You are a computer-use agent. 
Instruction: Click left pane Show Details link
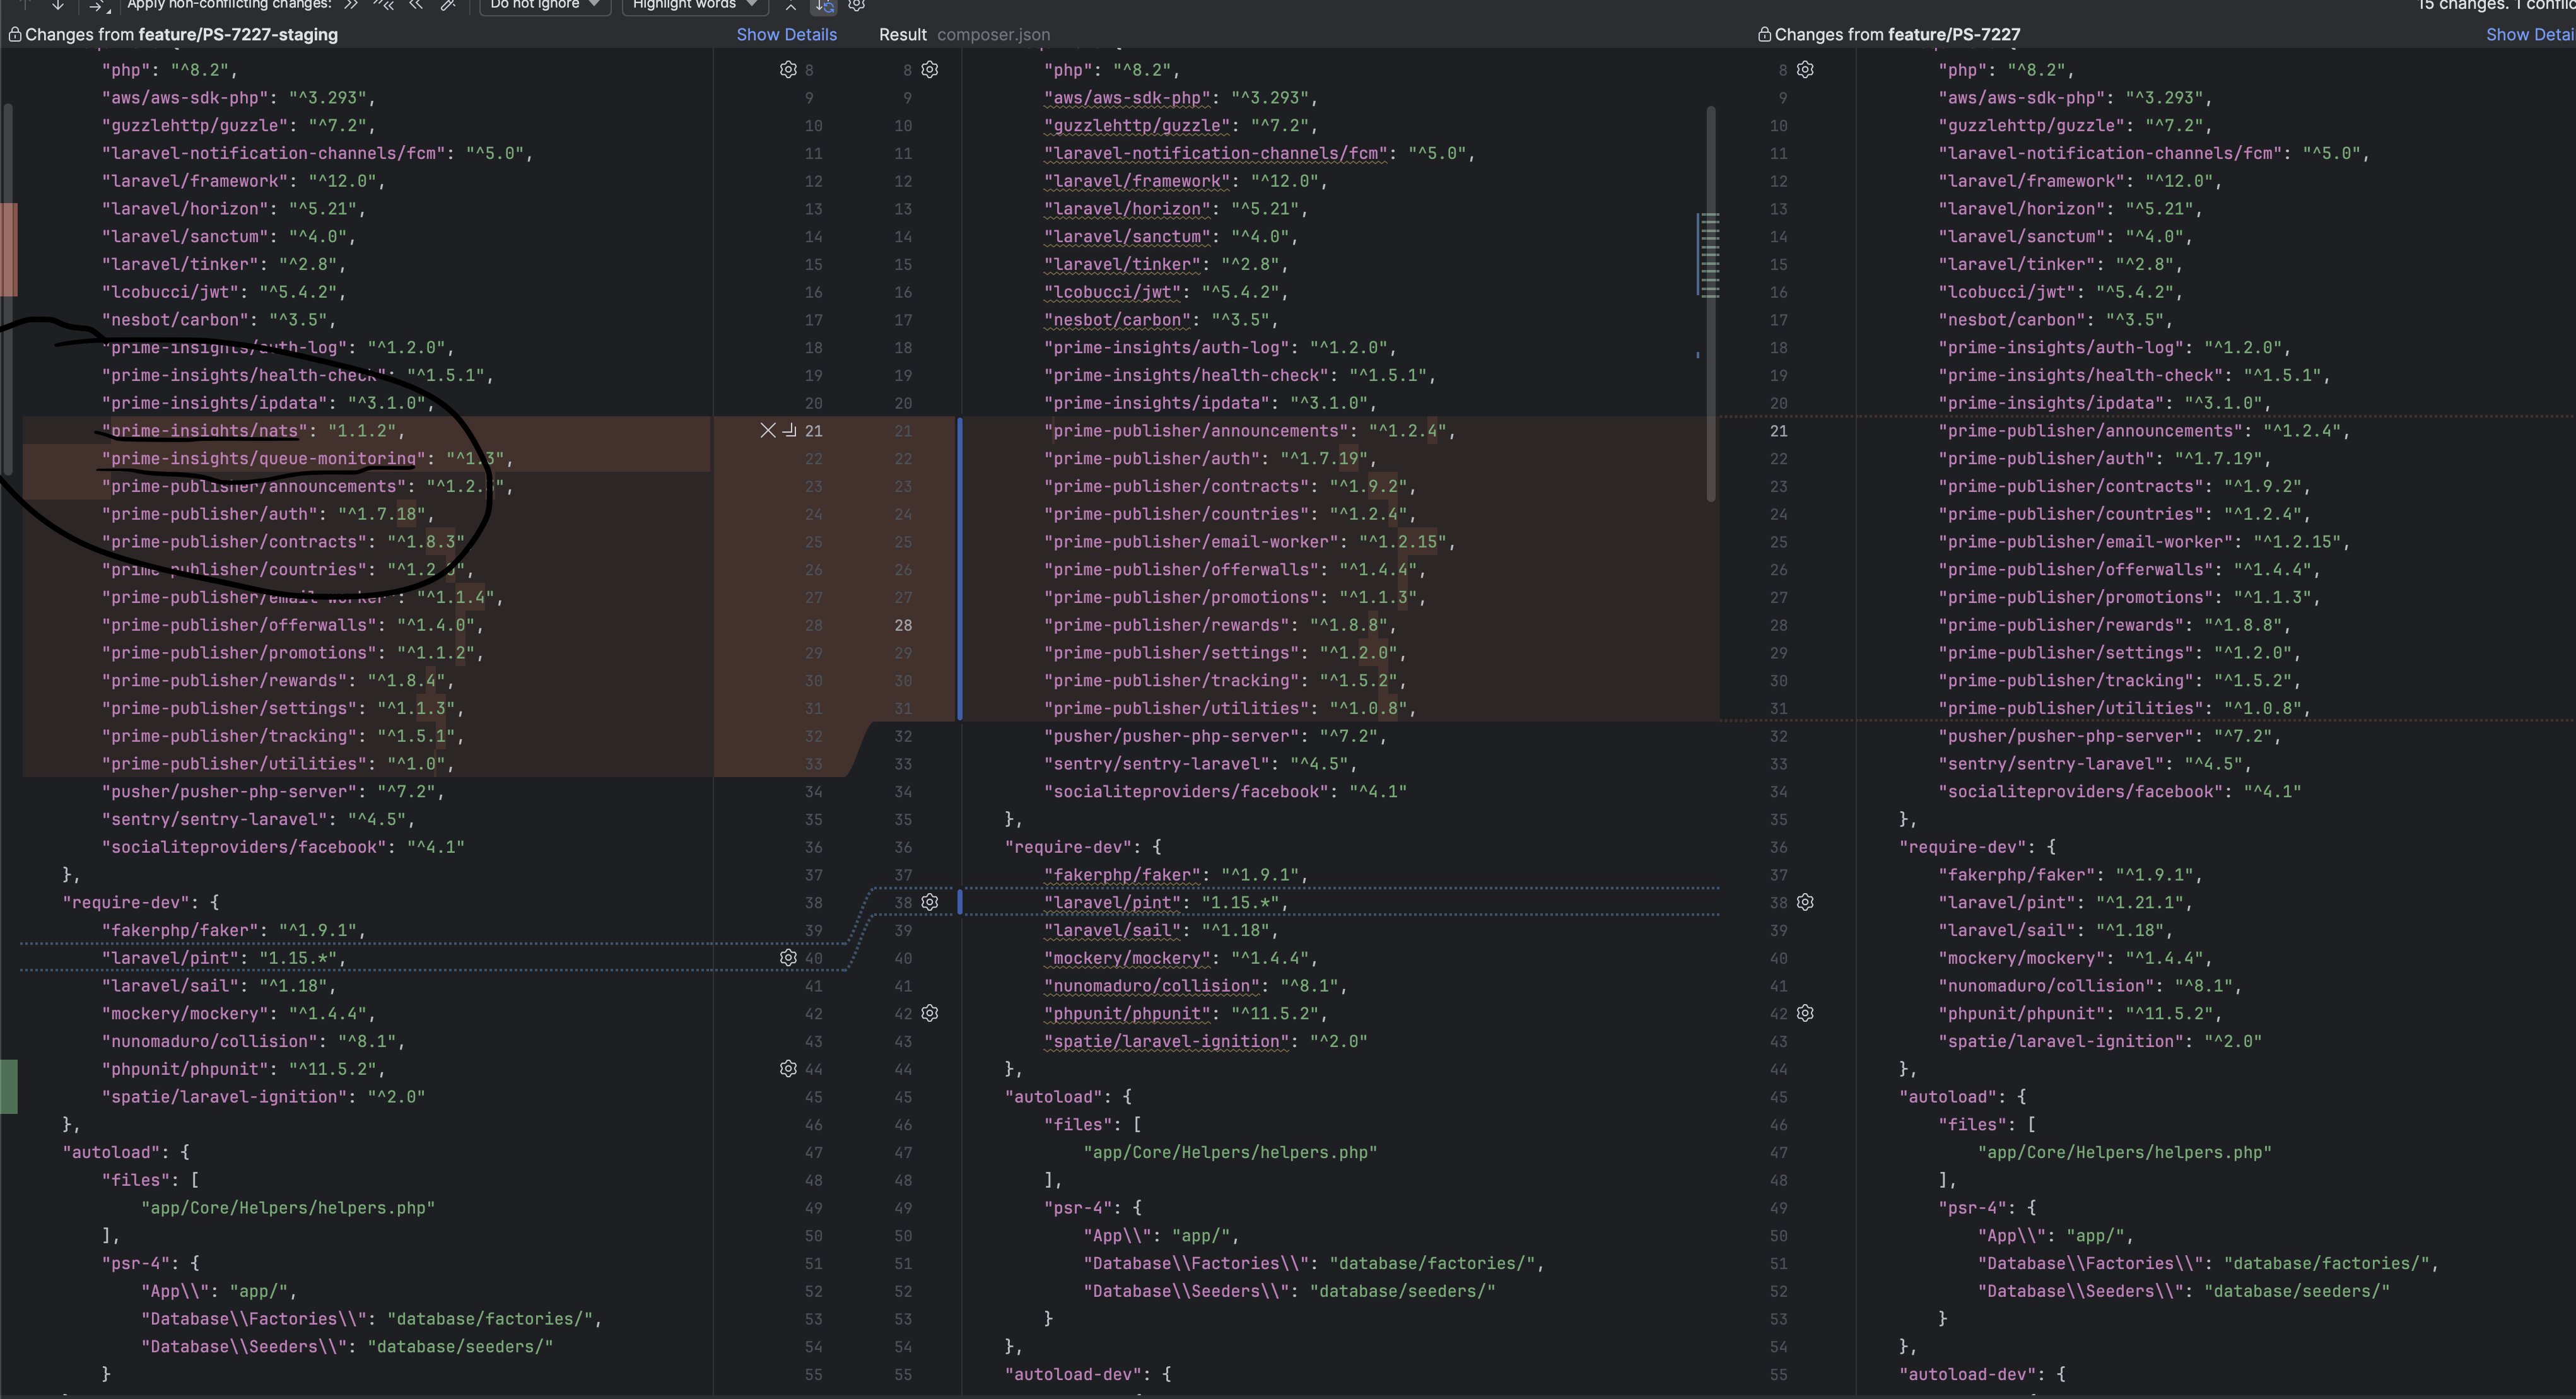click(x=786, y=35)
